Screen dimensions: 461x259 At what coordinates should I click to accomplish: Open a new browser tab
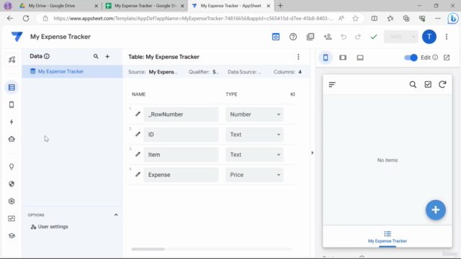pyautogui.click(x=280, y=6)
